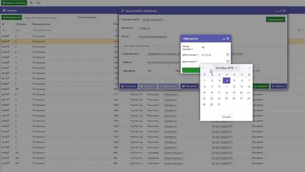This screenshot has width=305, height=172.
Task: Select day 5 in the October calendar
Action: point(234,81)
